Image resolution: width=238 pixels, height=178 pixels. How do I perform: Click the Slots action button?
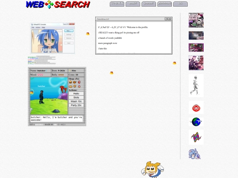[76, 98]
